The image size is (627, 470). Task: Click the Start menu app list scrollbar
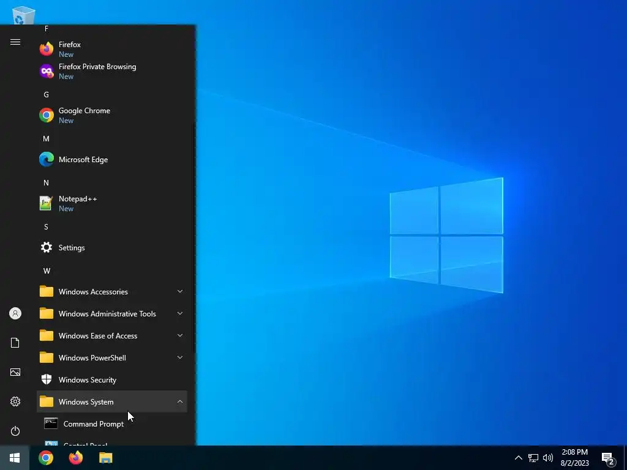tap(194, 237)
